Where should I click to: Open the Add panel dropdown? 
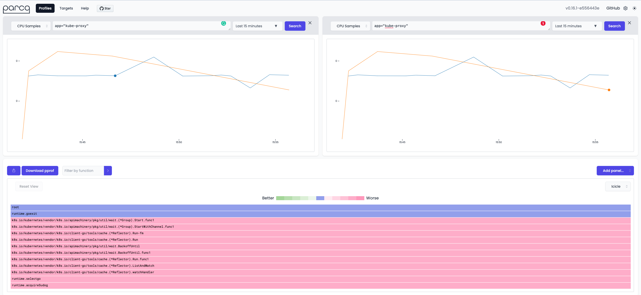(x=615, y=171)
